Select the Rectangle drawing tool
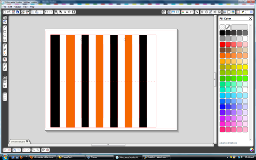 pyautogui.click(x=5, y=31)
